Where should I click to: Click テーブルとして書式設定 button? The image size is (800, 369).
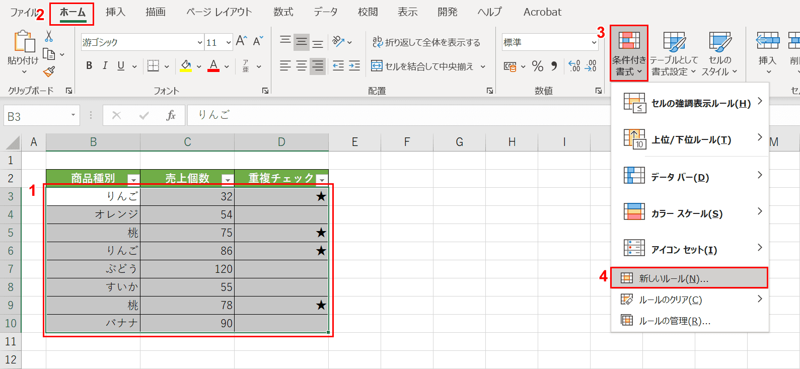[x=674, y=53]
